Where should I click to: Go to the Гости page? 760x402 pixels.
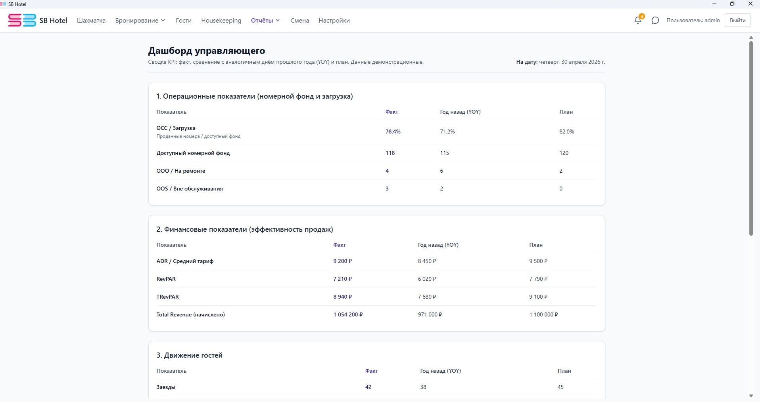(184, 20)
